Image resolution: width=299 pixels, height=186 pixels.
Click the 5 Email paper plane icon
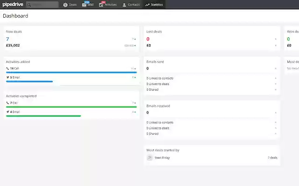(x=7, y=77)
